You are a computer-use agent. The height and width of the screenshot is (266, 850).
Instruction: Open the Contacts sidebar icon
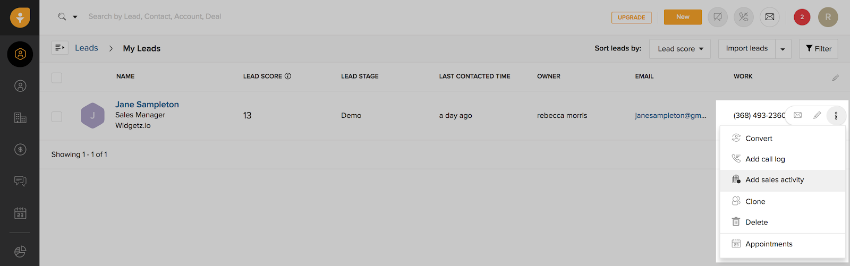pos(20,86)
